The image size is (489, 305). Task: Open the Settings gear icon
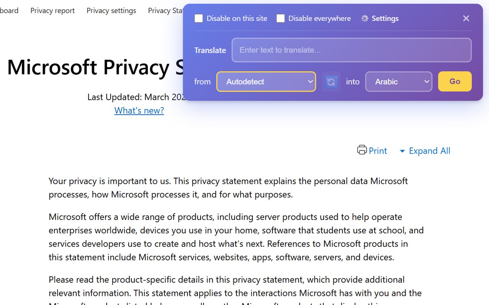[x=365, y=18]
